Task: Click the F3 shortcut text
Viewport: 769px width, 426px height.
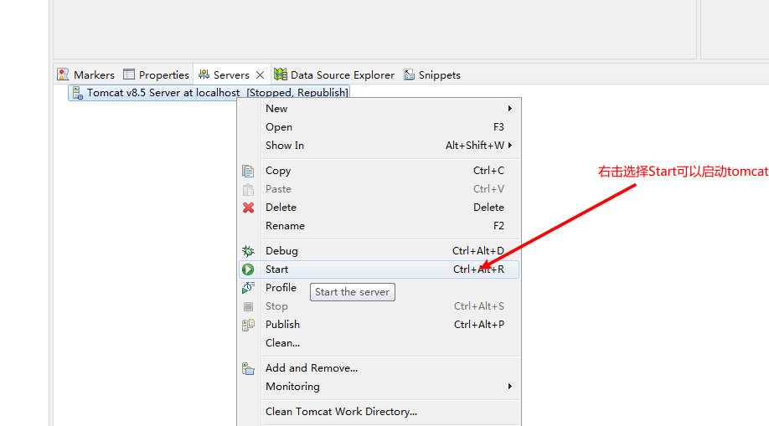Action: point(498,127)
